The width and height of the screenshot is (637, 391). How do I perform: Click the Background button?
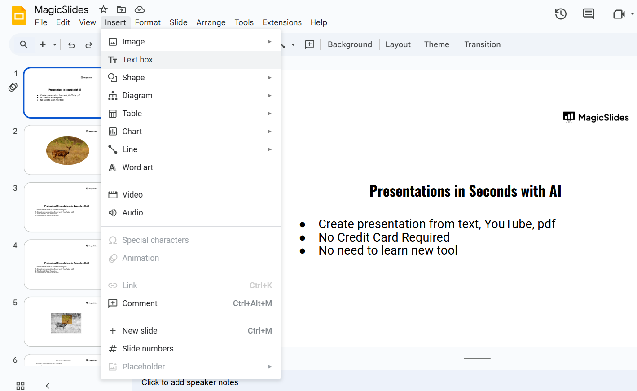tap(350, 44)
